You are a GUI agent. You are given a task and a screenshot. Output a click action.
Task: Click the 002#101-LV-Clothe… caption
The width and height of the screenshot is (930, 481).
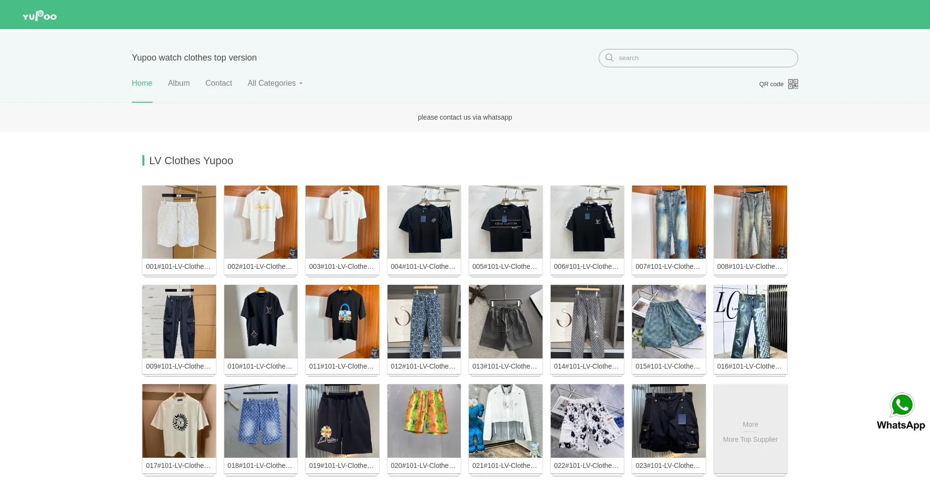pyautogui.click(x=260, y=266)
